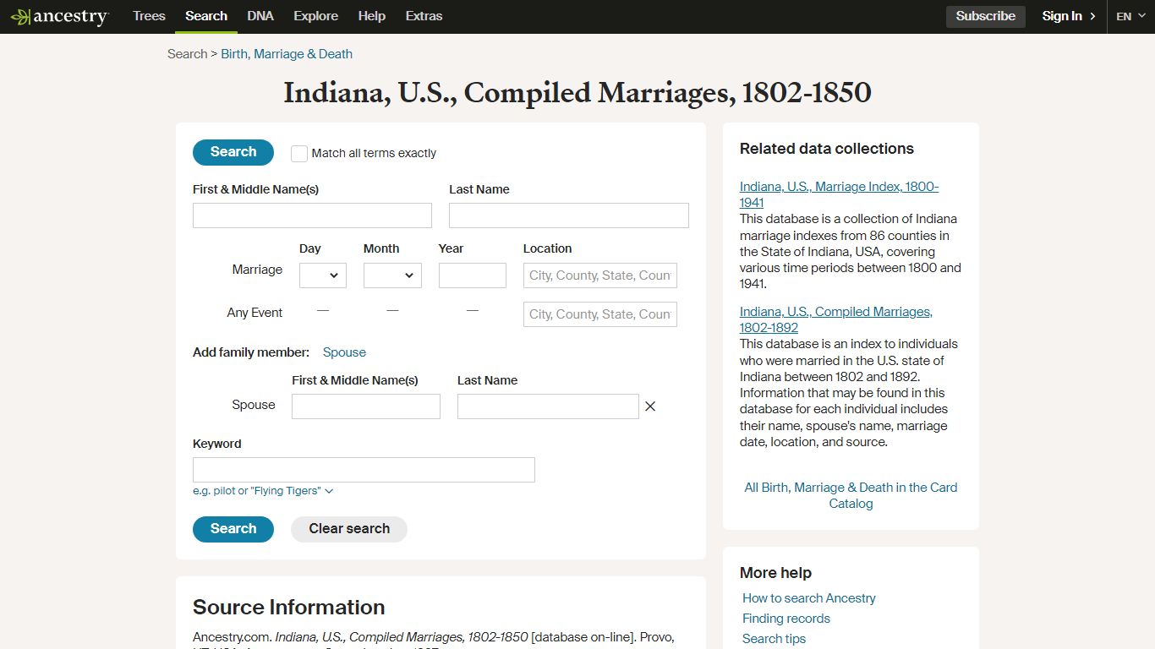Open Indiana Compiled Marriages 1802-1892 link
This screenshot has width=1155, height=649.
tap(836, 319)
